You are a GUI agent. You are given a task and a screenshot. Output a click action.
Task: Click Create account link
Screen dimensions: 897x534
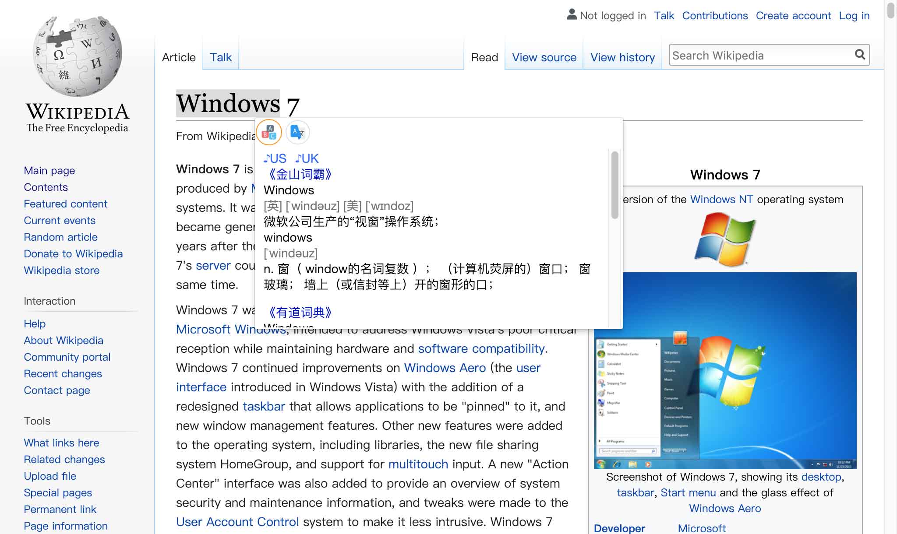[x=793, y=16]
